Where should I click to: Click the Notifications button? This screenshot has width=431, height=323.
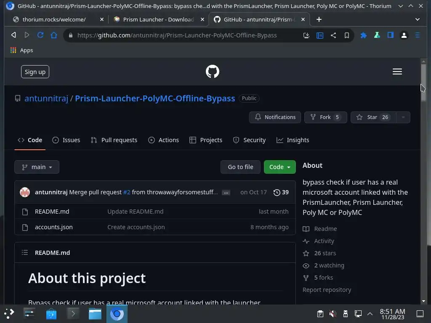coord(275,117)
